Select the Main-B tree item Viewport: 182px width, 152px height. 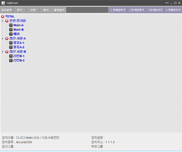18,29
